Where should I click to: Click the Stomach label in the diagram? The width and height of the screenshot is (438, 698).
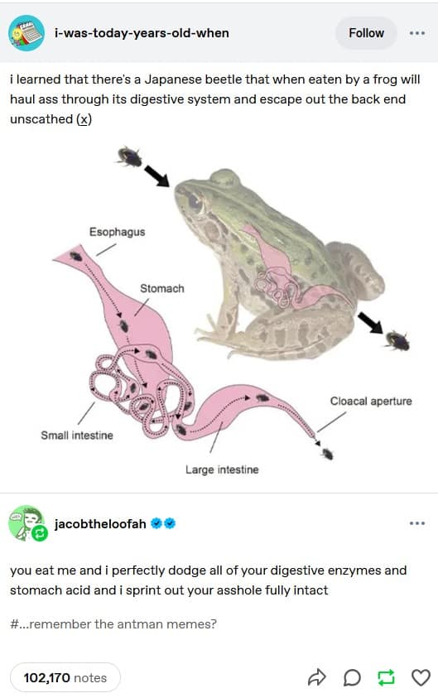162,288
